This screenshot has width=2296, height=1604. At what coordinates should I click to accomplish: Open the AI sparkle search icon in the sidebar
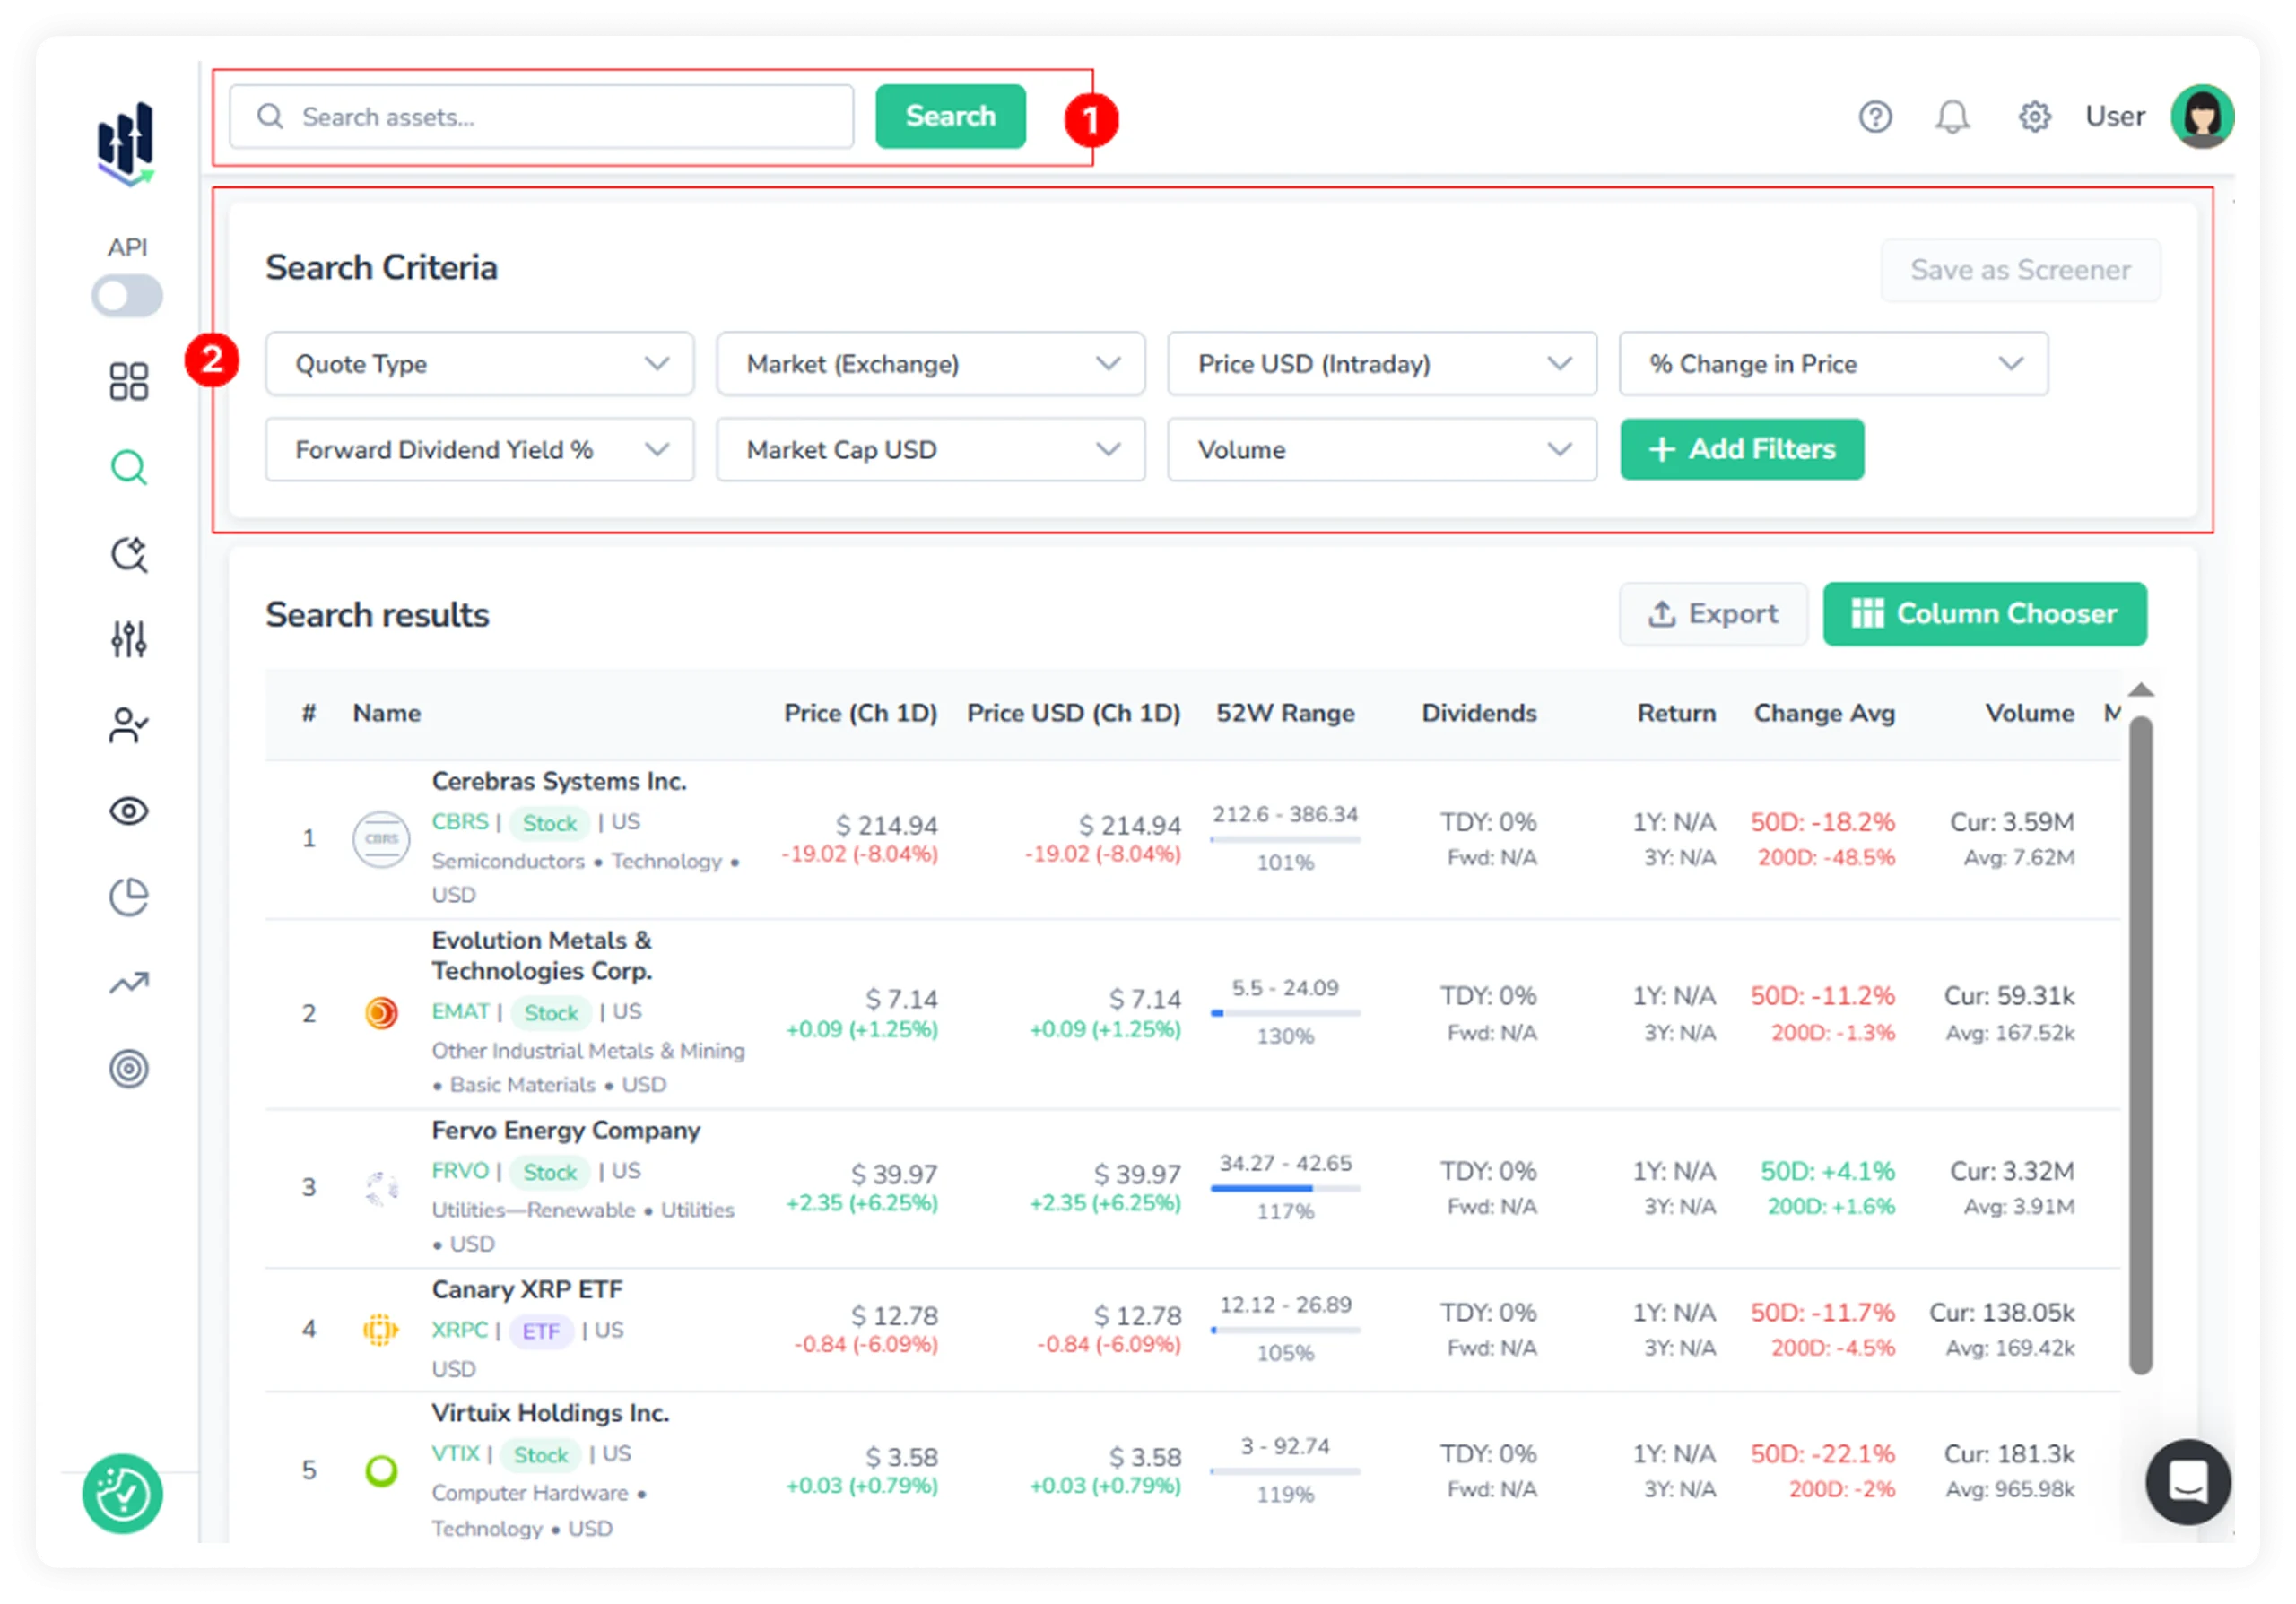(128, 554)
